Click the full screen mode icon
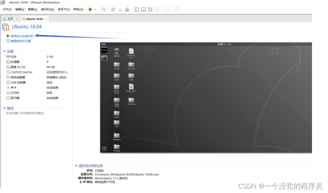Viewport: 328px width, 193px height. [x=150, y=9]
